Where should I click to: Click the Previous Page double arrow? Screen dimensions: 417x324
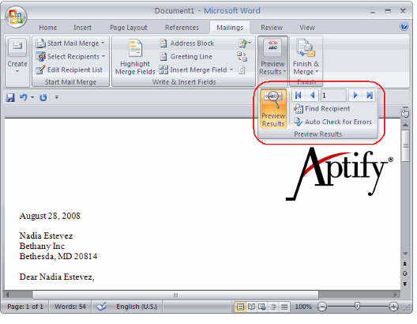[x=405, y=264]
